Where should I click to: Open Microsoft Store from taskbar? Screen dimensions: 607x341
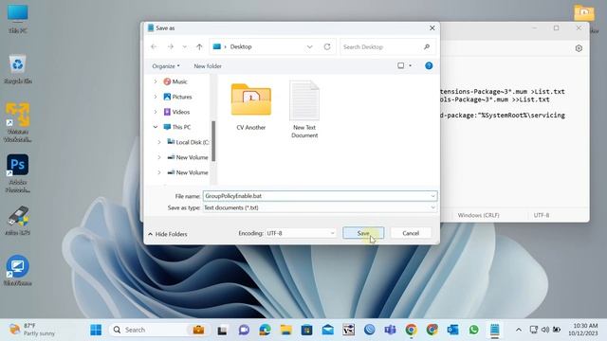pyautogui.click(x=306, y=330)
